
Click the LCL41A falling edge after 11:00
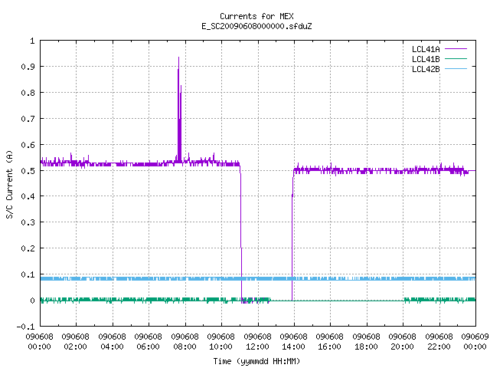coord(241,235)
